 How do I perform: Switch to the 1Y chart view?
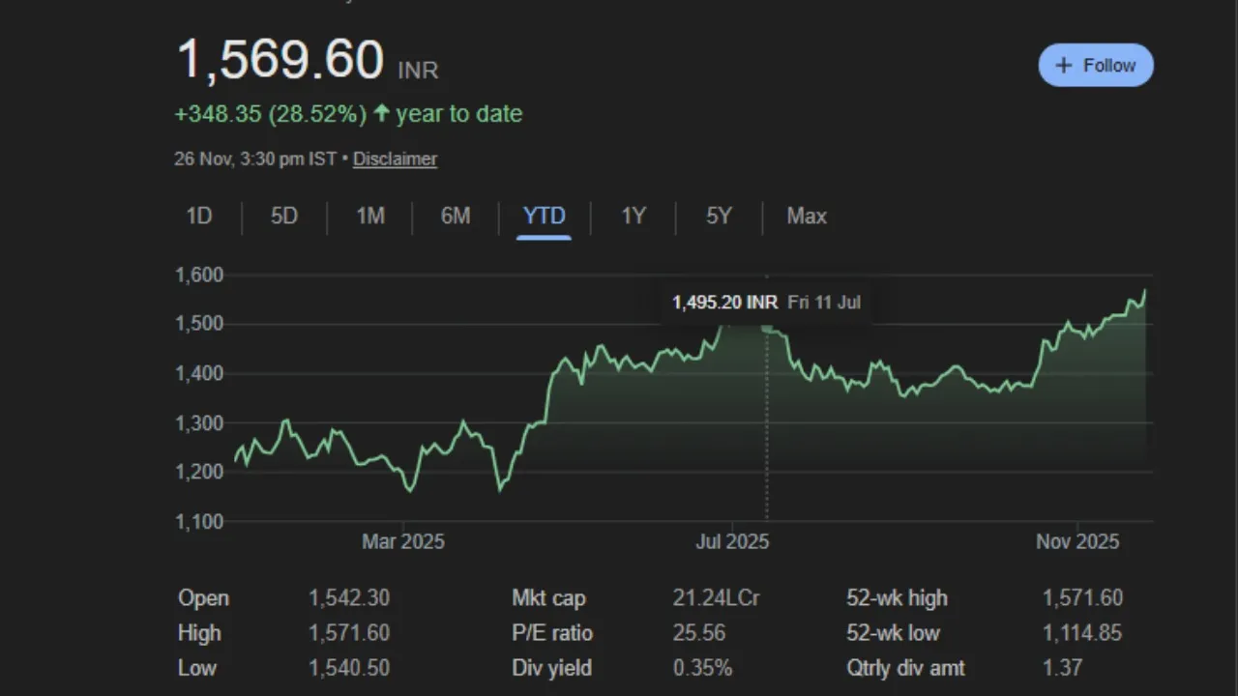point(633,216)
